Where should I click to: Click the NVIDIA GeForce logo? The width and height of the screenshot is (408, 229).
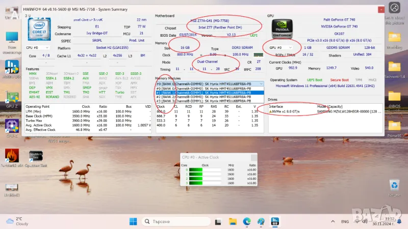[x=283, y=30]
